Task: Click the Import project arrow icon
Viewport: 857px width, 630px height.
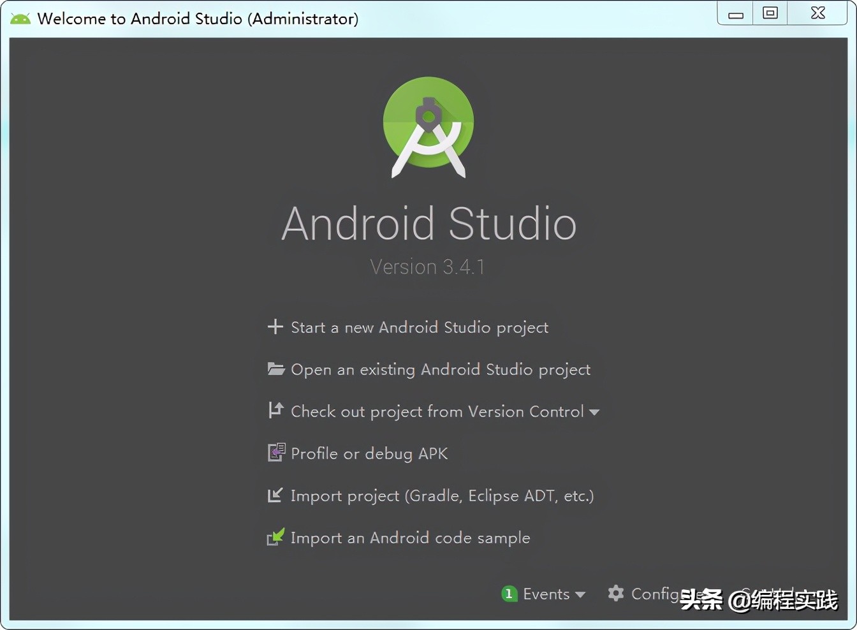Action: pos(275,495)
